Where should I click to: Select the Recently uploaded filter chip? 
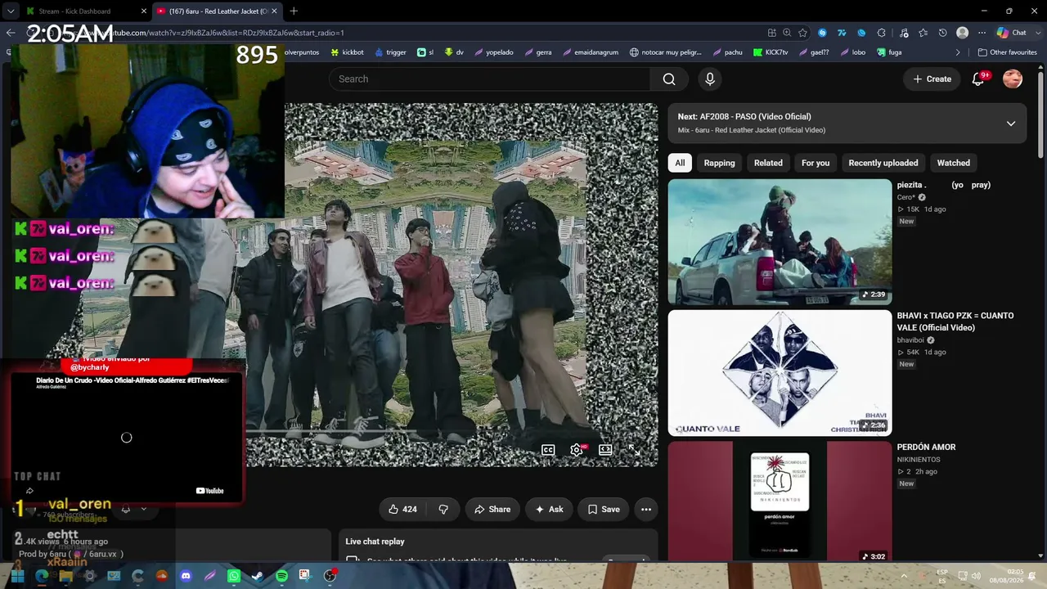click(x=883, y=163)
